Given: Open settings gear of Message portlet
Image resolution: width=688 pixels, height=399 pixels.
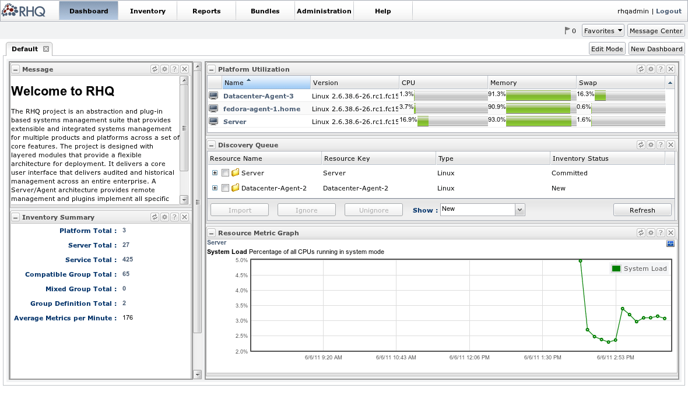Looking at the screenshot, I should click(164, 69).
